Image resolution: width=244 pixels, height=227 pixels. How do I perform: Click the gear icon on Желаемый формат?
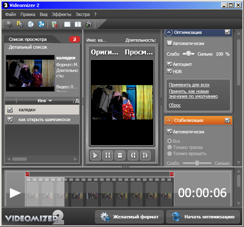tap(105, 217)
